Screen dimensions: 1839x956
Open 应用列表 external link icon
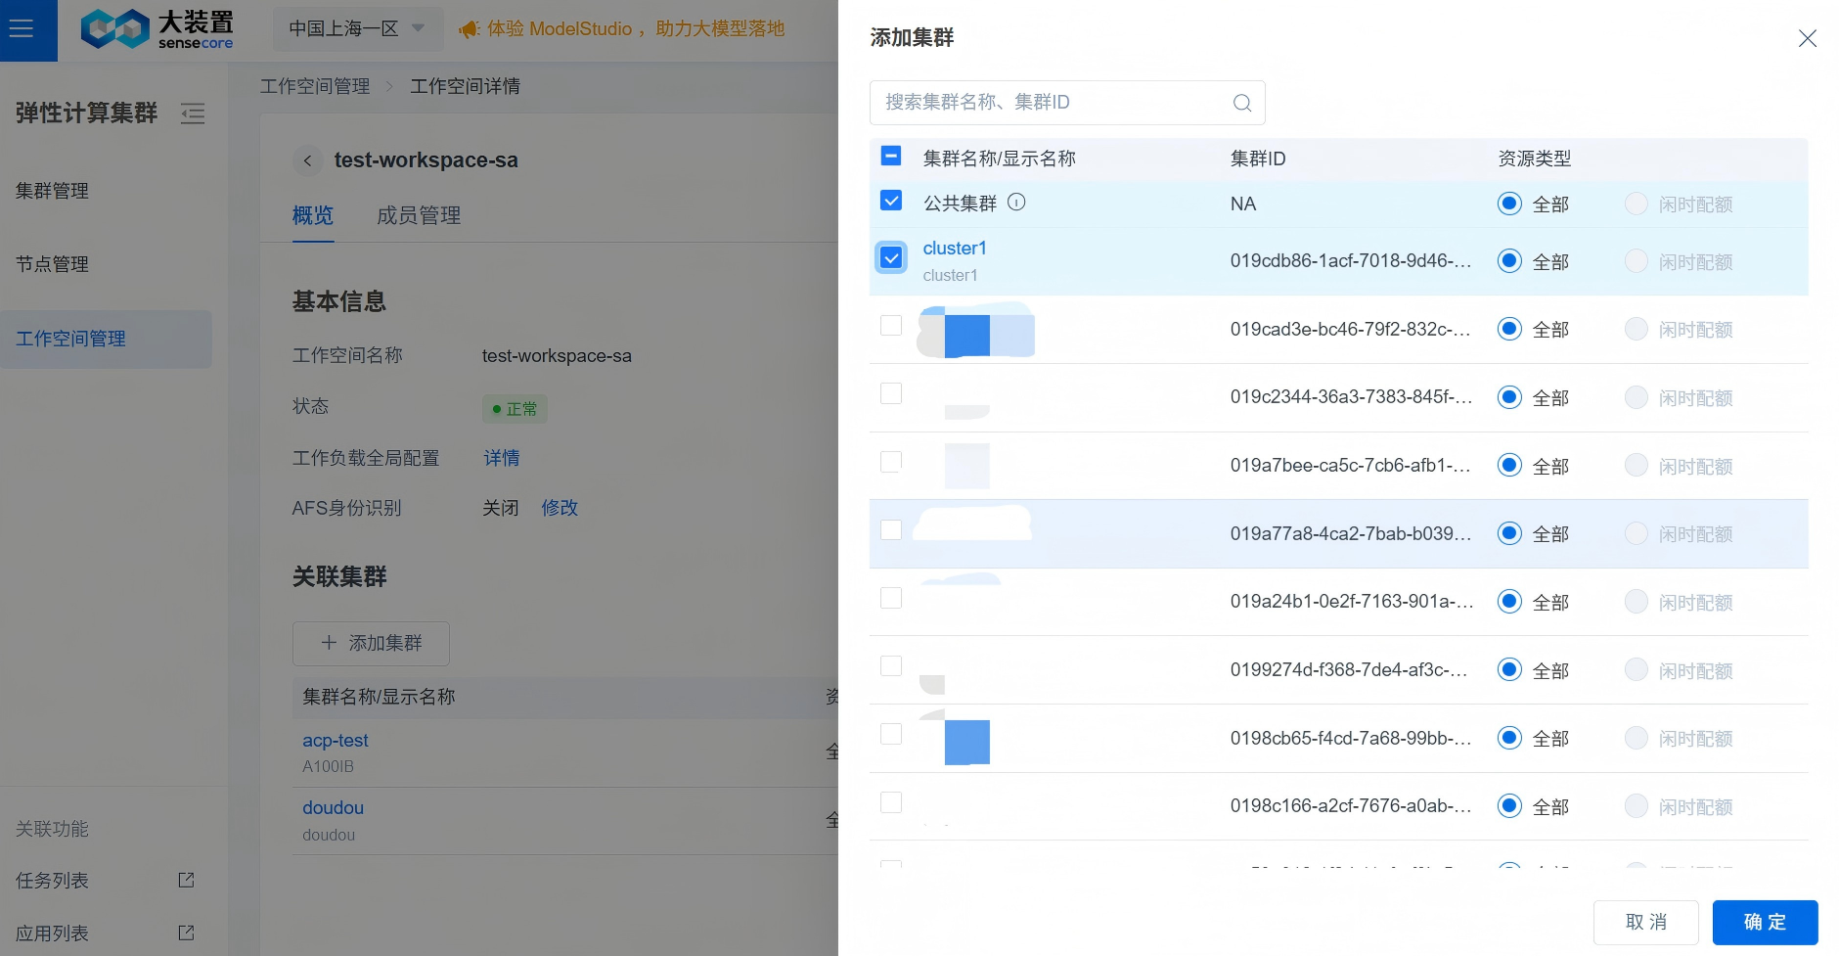coord(186,933)
